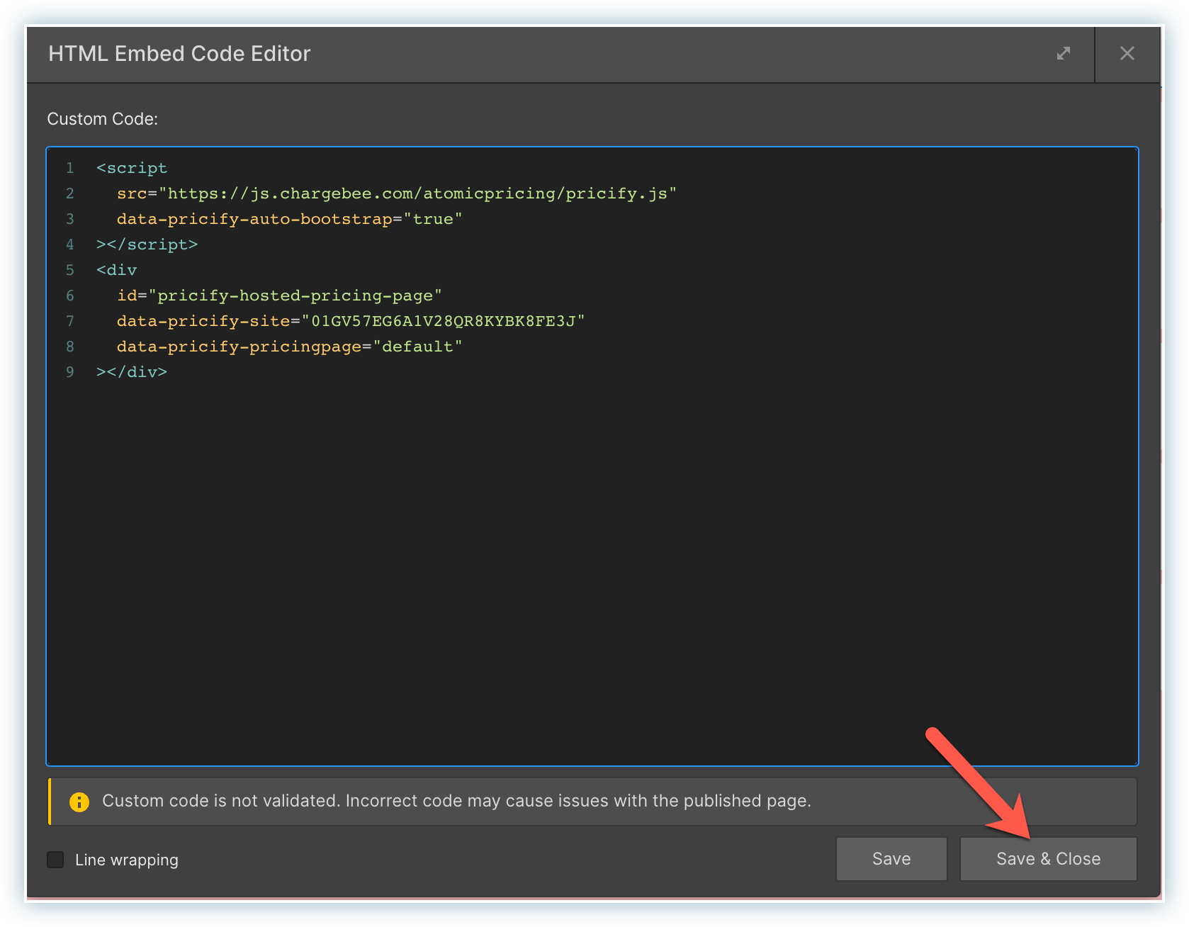Click the closing ></script> line

click(147, 245)
